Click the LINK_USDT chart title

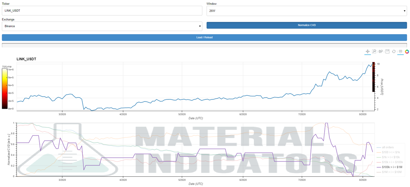click(x=26, y=59)
